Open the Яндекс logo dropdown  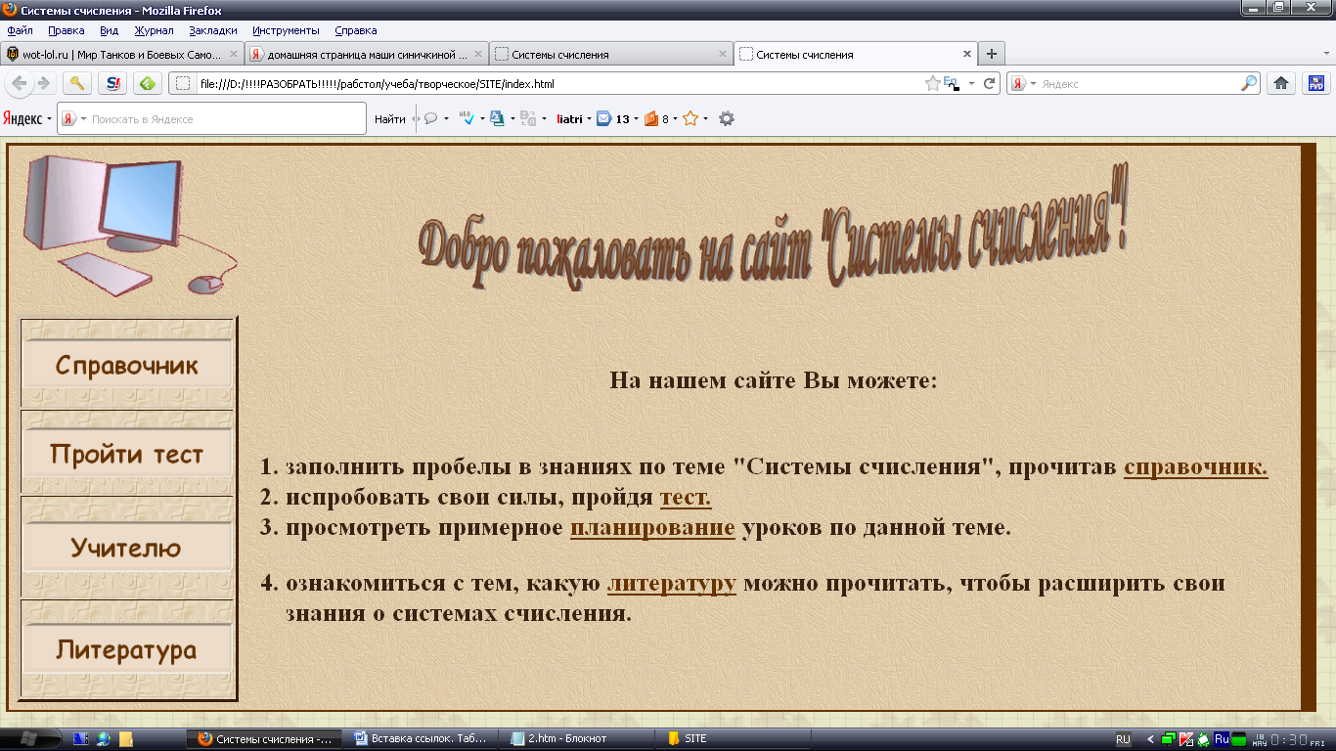click(27, 119)
